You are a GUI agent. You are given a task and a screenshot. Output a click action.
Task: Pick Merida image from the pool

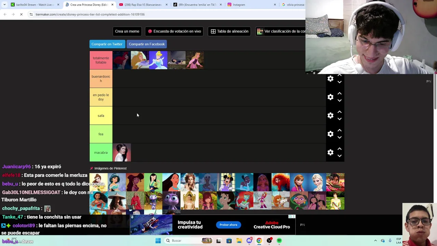click(x=281, y=182)
